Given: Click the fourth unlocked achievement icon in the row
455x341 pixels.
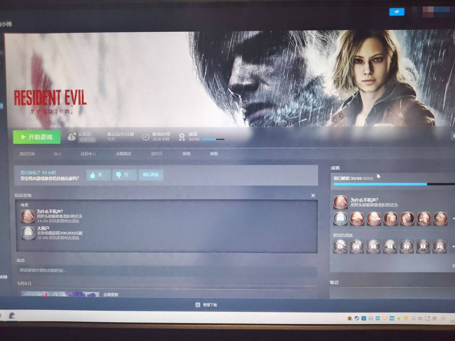Looking at the screenshot, I should pos(391,219).
